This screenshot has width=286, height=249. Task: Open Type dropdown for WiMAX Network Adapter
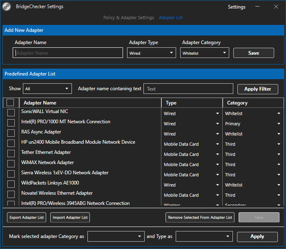(x=192, y=165)
